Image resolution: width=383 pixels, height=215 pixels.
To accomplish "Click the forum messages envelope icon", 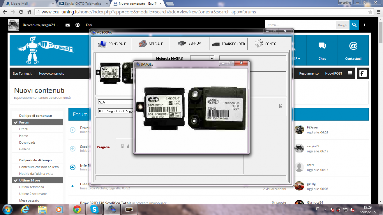I will (68, 25).
